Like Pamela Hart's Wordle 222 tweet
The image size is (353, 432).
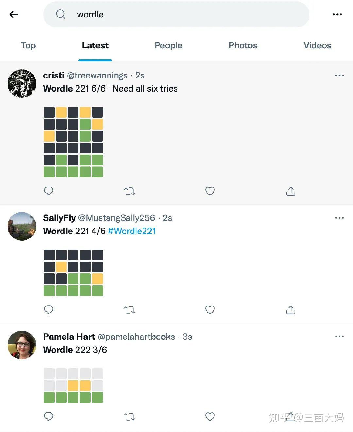click(210, 417)
